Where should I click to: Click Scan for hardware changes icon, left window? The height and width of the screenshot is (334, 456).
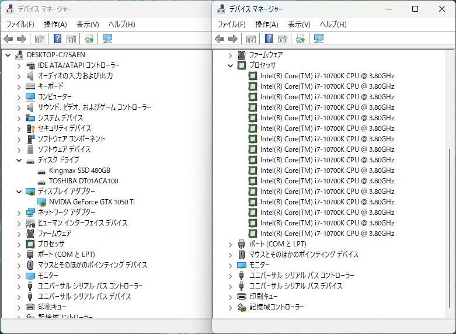[107, 39]
